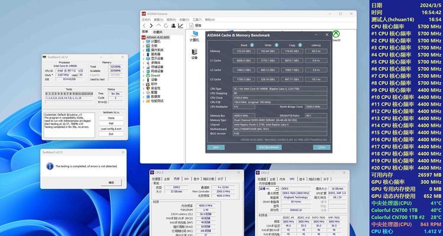Screen dimensions: 443x236
Task: Click the Memory Read value 123.24 GB/s
Action: [243, 51]
